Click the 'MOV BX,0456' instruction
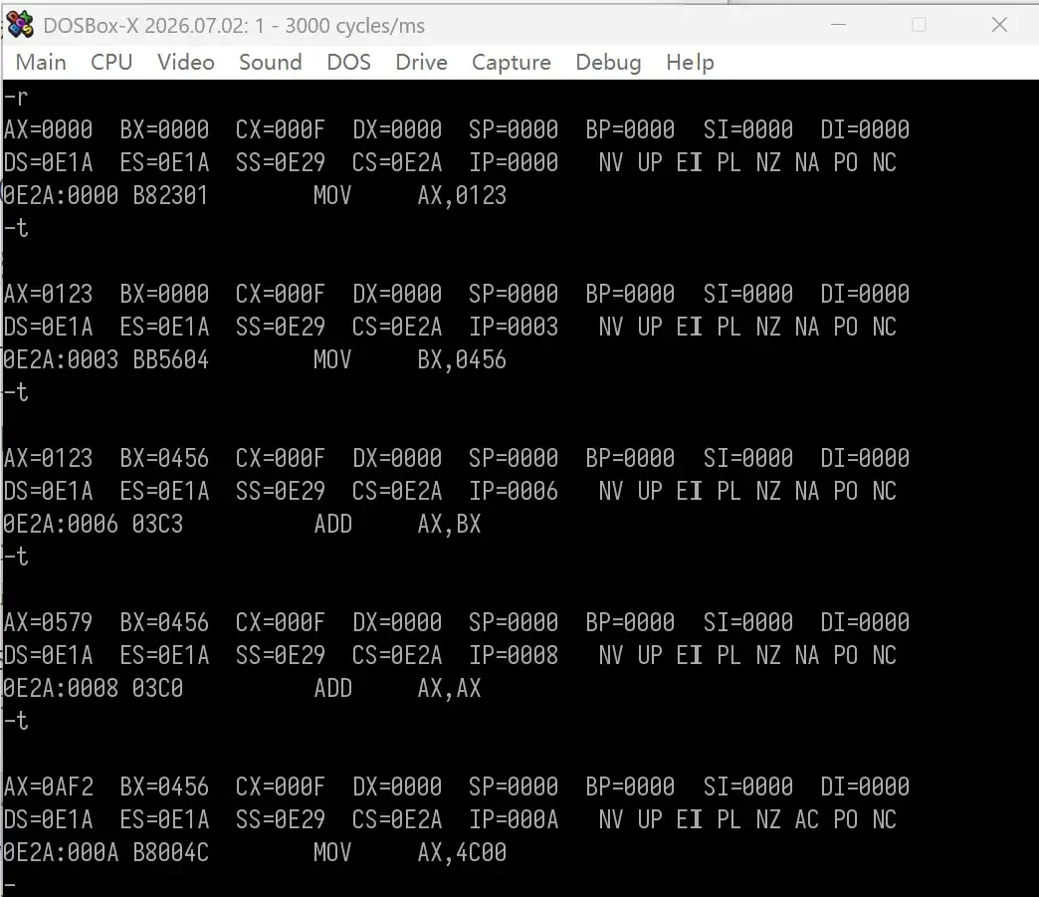Image resolution: width=1039 pixels, height=897 pixels. click(409, 360)
